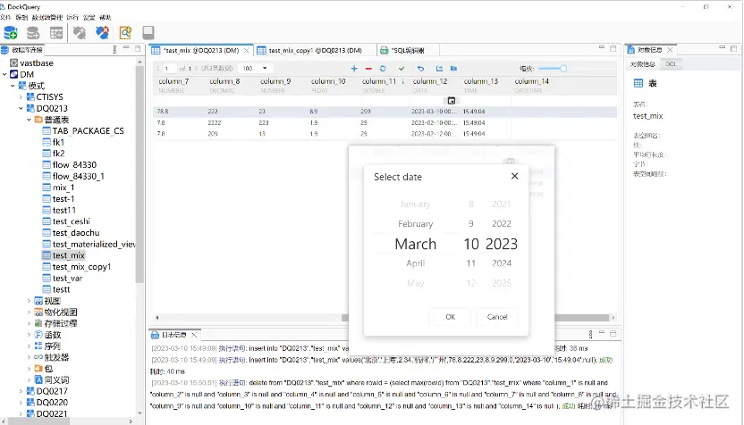
Task: Click the three-dot menu in navigator panel header
Action: pos(114,49)
